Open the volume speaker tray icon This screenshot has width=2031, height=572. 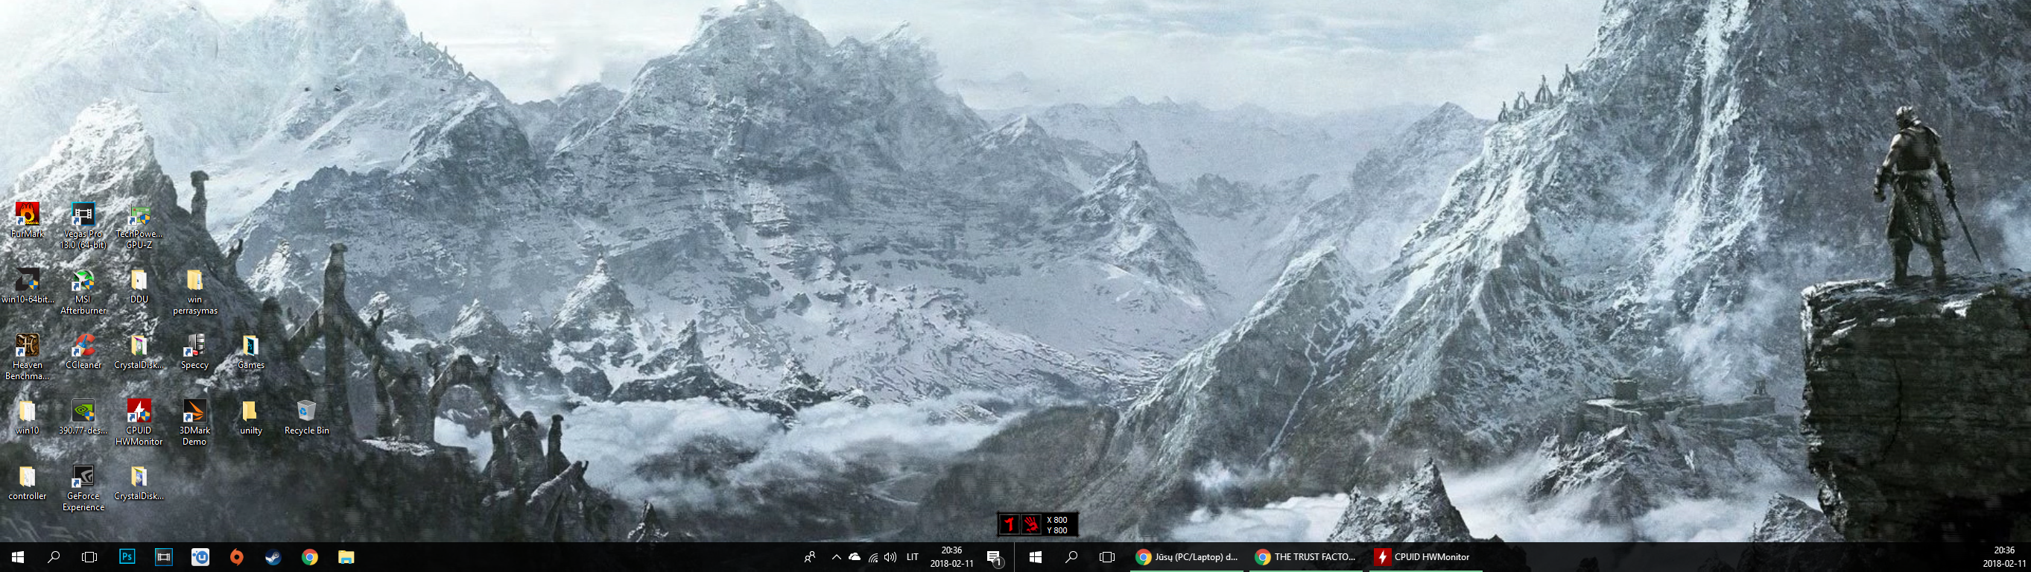tap(891, 557)
